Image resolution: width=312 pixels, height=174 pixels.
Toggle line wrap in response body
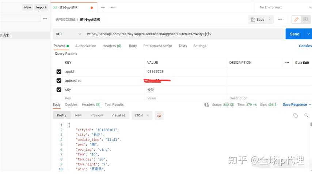point(159,115)
